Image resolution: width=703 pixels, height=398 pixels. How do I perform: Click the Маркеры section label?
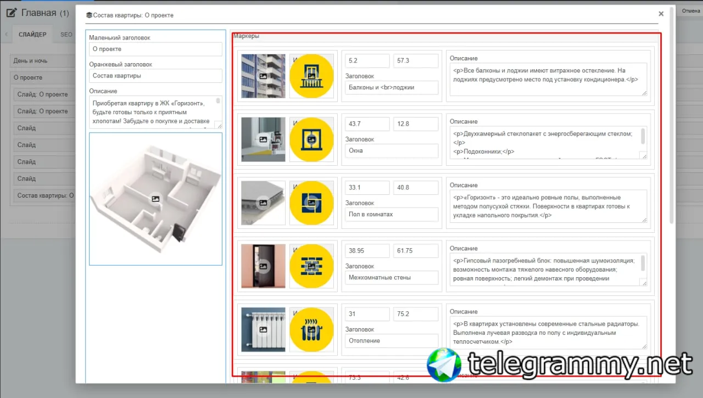(247, 36)
